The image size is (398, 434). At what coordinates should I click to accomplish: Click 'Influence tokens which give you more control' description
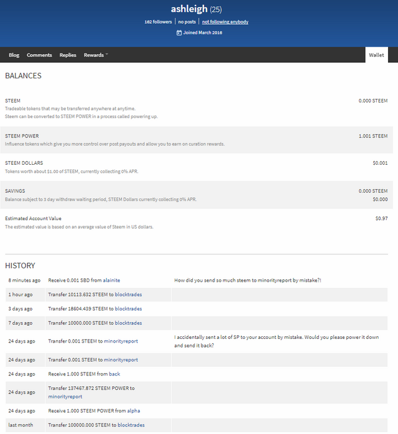click(115, 144)
